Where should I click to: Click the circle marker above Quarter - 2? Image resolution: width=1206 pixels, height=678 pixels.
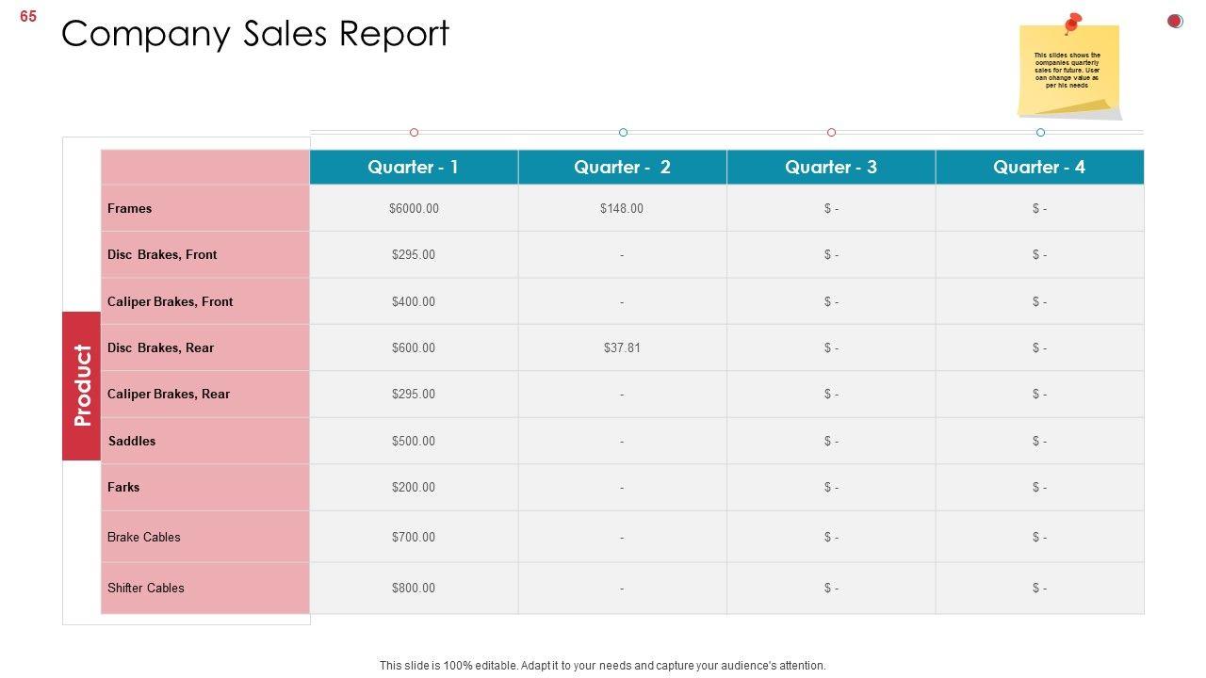623,133
